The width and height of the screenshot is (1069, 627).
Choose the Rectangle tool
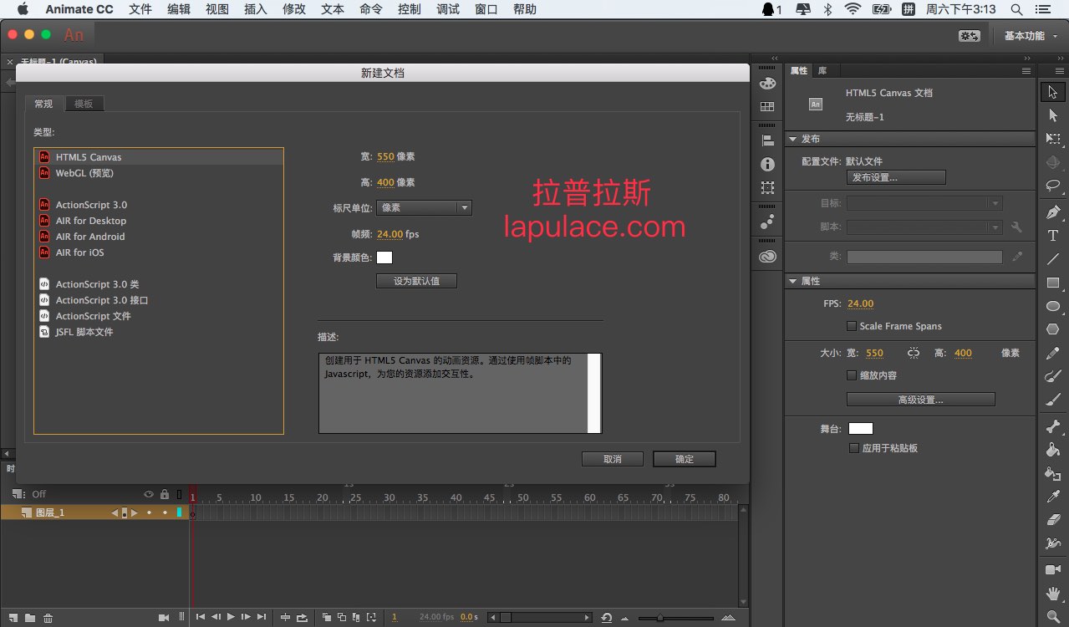(x=1053, y=283)
